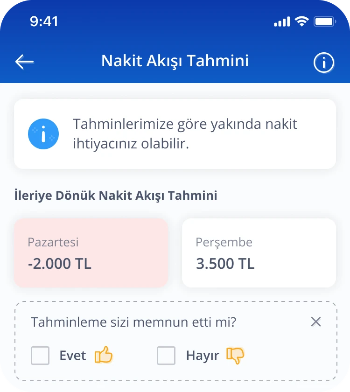Check the Hayır checkbox
The height and width of the screenshot is (392, 350).
166,356
